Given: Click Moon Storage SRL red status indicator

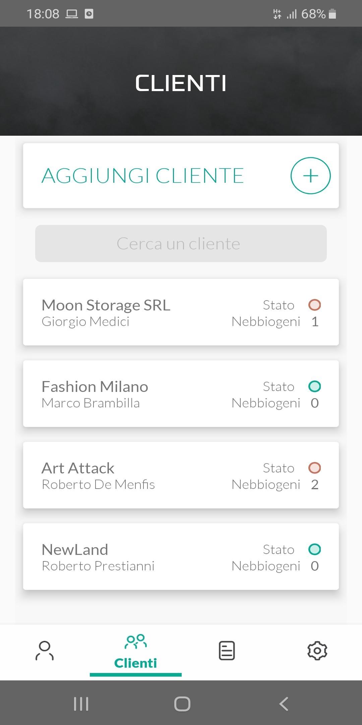Looking at the screenshot, I should [x=314, y=305].
